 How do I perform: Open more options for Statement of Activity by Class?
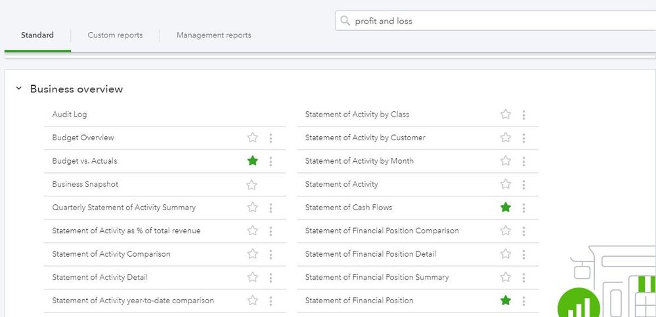(x=523, y=115)
